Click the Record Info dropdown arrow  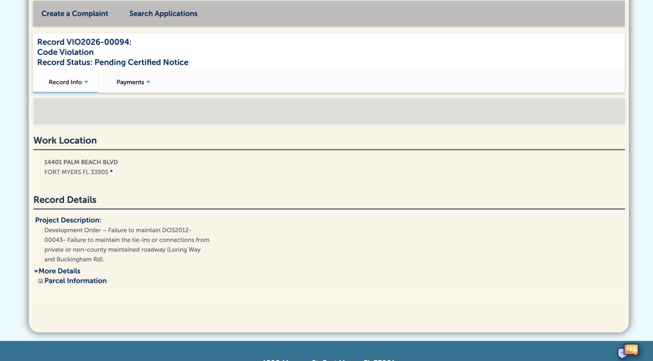(86, 82)
